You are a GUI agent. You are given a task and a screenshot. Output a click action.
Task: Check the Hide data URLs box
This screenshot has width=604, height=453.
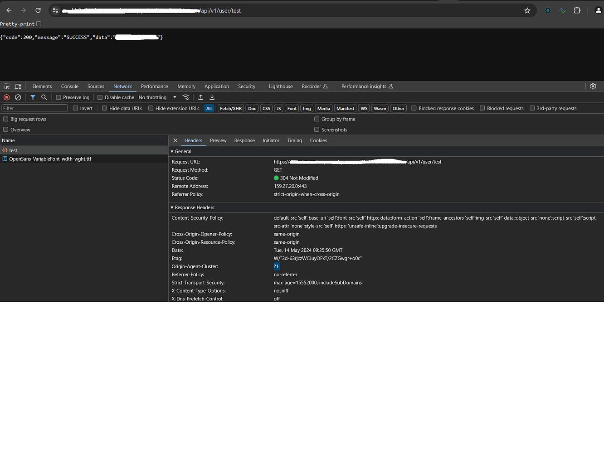pyautogui.click(x=104, y=108)
